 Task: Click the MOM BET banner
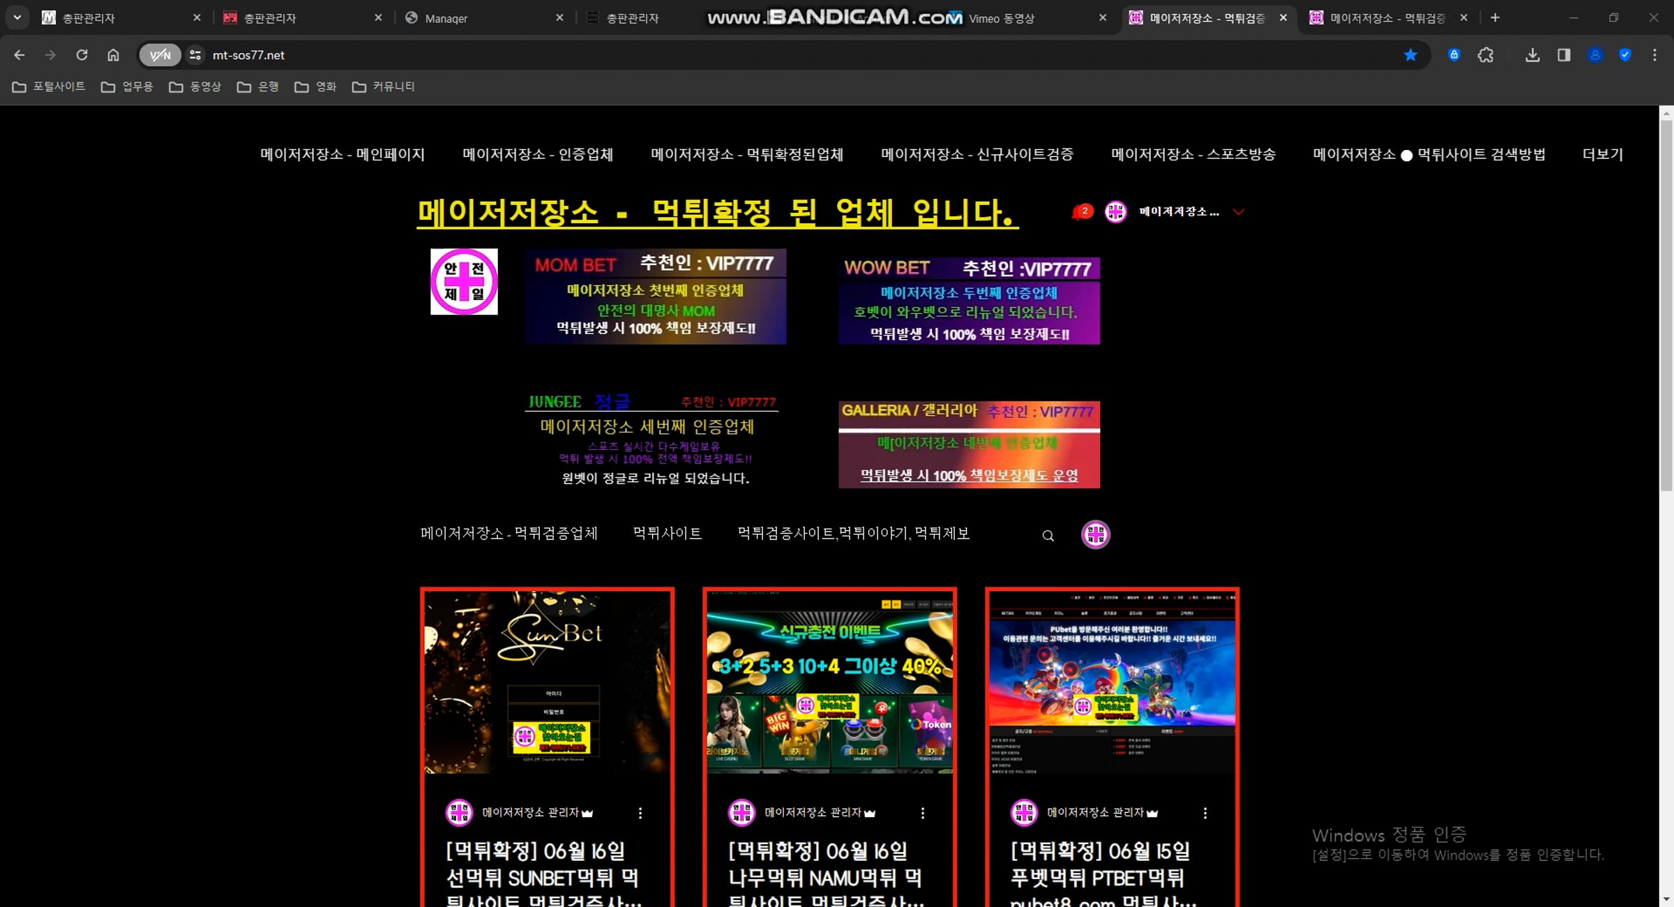tap(655, 297)
